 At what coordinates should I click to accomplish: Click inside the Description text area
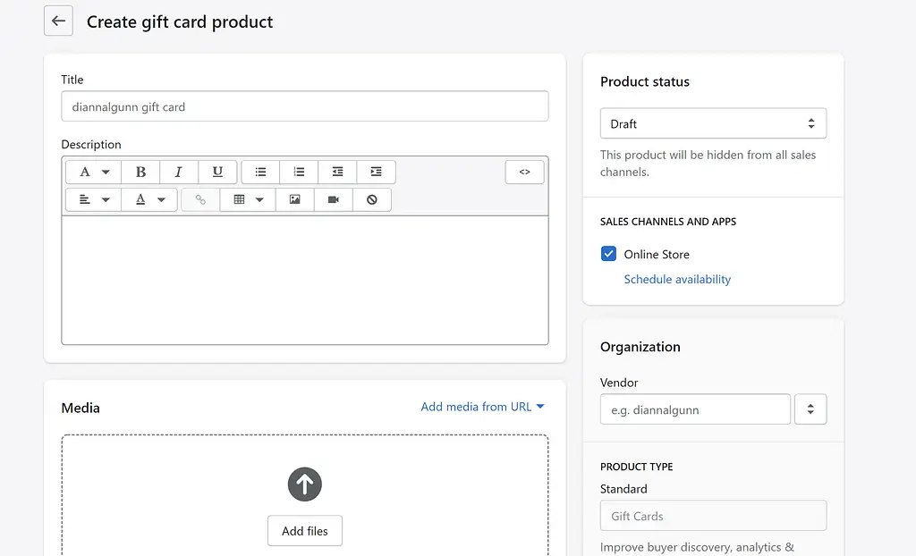pyautogui.click(x=305, y=281)
